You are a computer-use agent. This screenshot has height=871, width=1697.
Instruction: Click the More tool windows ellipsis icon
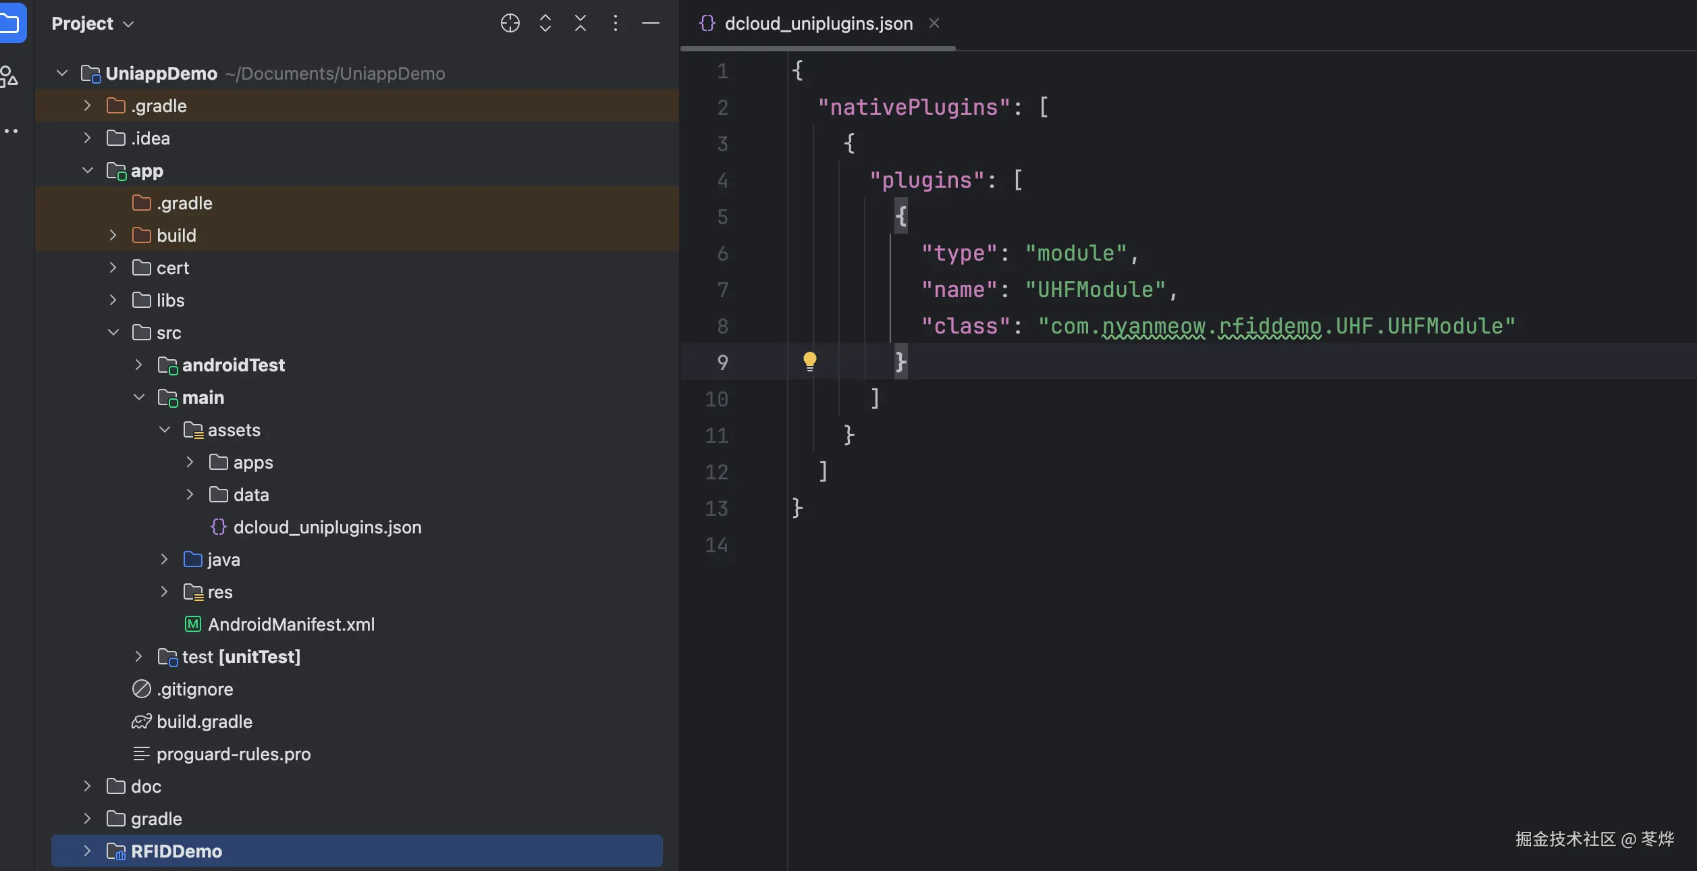click(11, 131)
